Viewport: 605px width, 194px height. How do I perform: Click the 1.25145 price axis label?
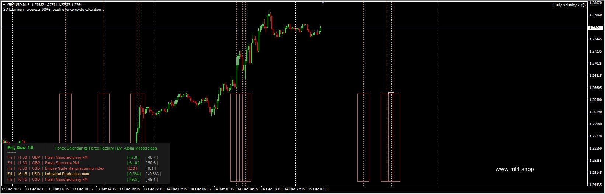[596, 173]
